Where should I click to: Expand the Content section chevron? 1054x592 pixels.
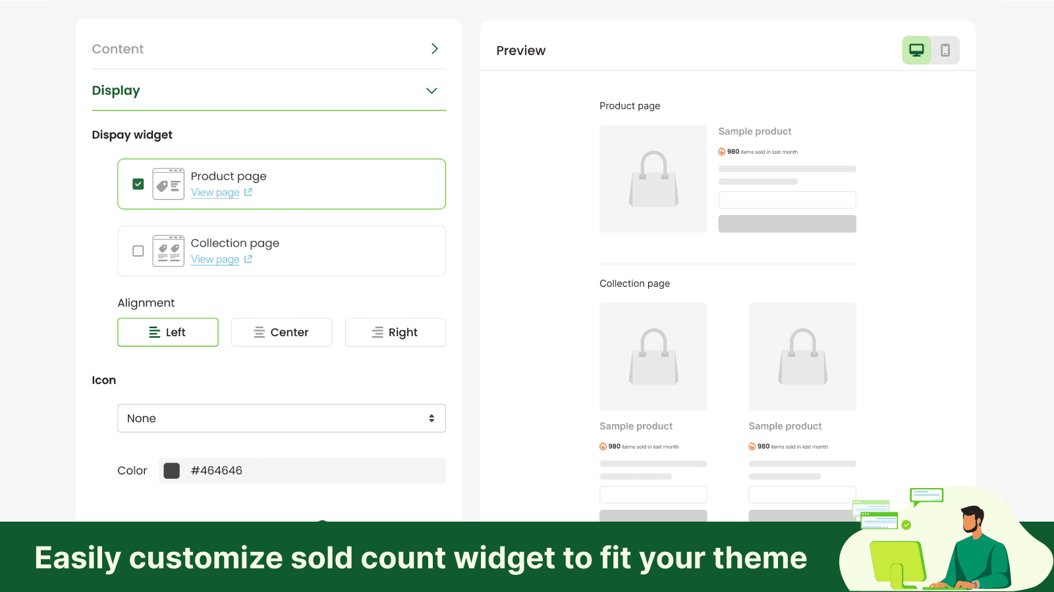[x=435, y=49]
